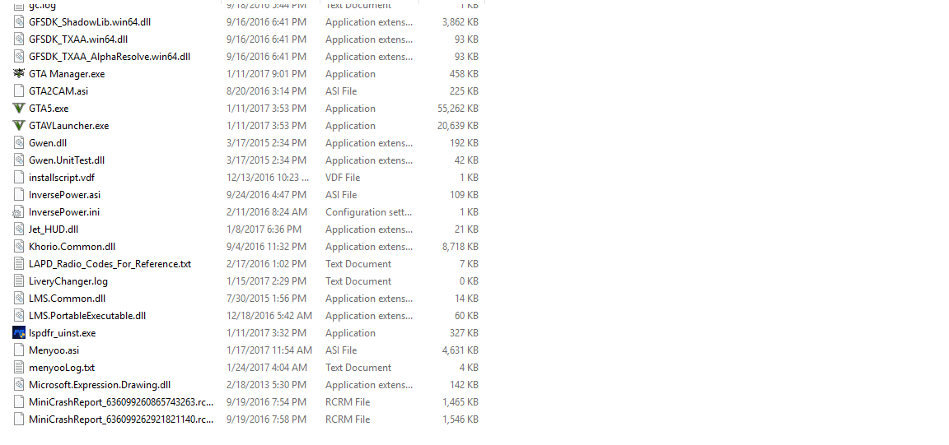The image size is (949, 445).
Task: Select file name installscript.vdf
Action: (62, 178)
